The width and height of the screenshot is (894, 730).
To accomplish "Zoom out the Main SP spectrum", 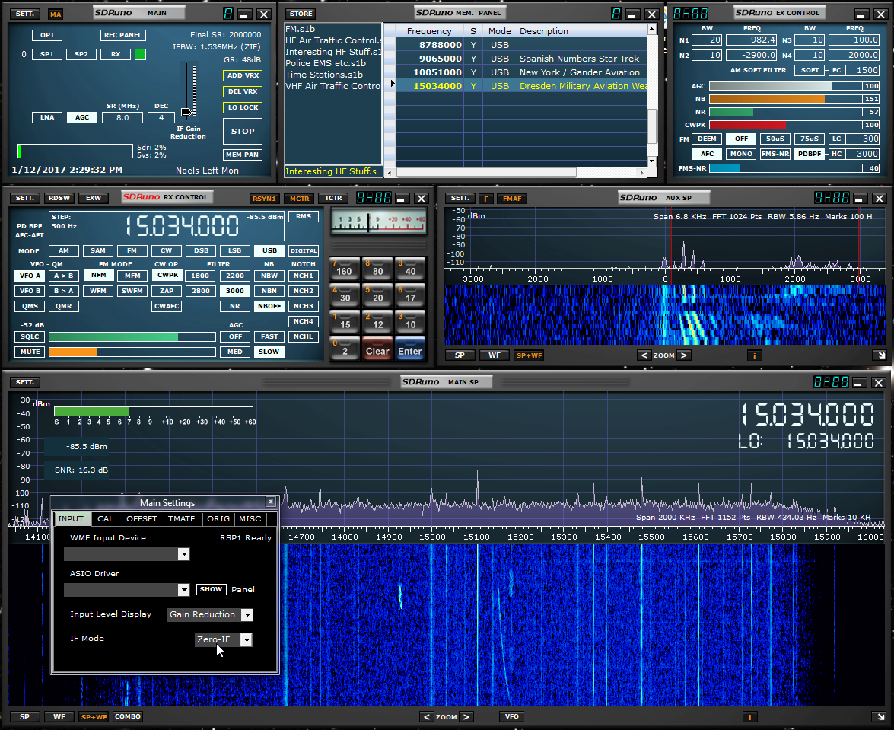I will 427,717.
